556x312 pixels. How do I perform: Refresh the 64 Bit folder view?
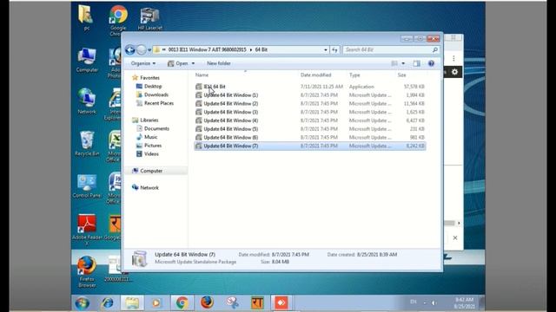point(334,50)
